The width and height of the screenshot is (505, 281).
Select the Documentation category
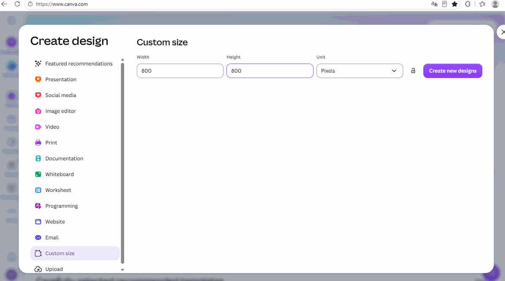[x=75, y=159]
